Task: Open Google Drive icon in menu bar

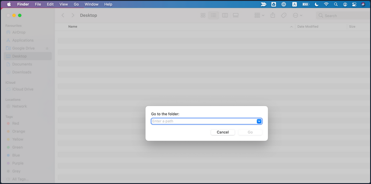Action: 273,4
